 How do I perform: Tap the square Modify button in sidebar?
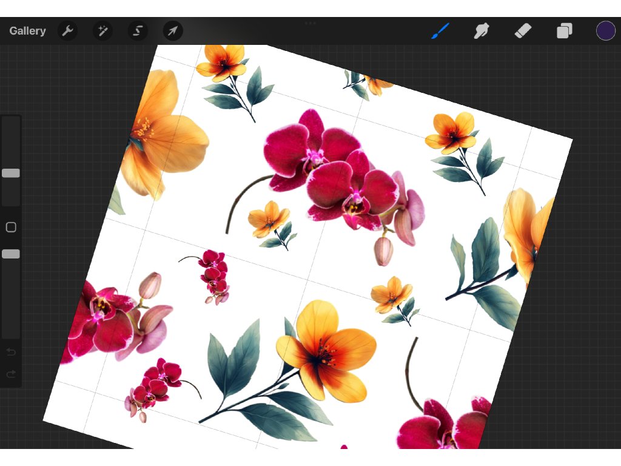click(11, 228)
